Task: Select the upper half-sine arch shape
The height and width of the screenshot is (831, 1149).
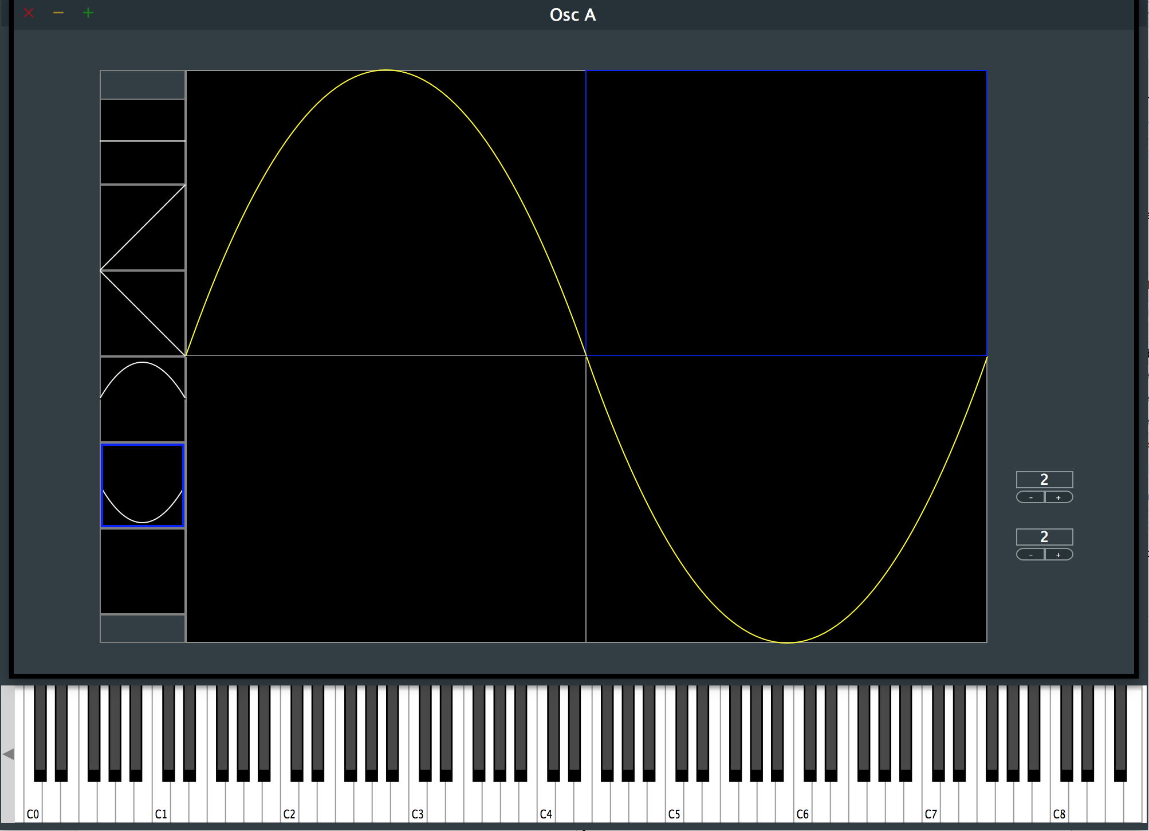Action: click(x=143, y=399)
